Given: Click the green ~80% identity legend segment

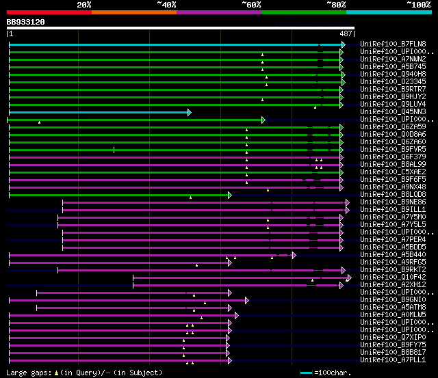Looking at the screenshot, I should pyautogui.click(x=304, y=12).
